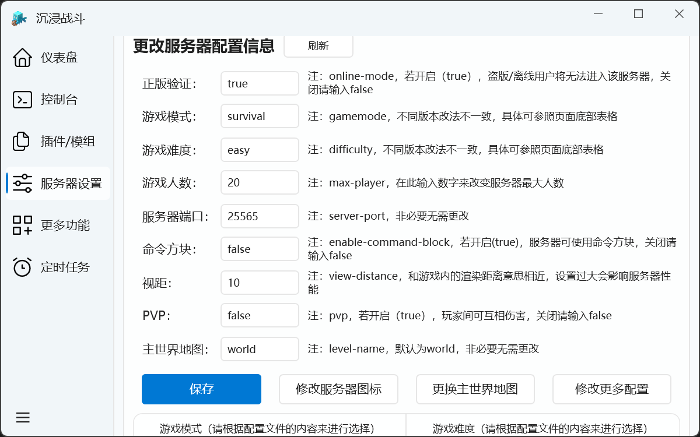Open the console terminal icon
Image resolution: width=700 pixels, height=437 pixels.
(22, 100)
